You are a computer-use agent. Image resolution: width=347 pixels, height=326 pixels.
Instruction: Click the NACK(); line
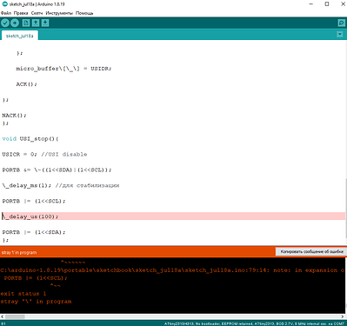point(14,116)
